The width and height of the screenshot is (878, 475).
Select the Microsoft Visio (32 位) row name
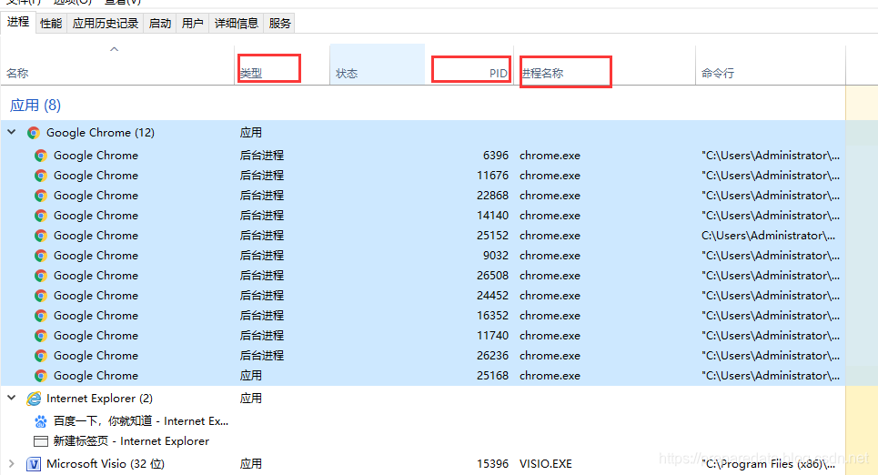pyautogui.click(x=106, y=464)
